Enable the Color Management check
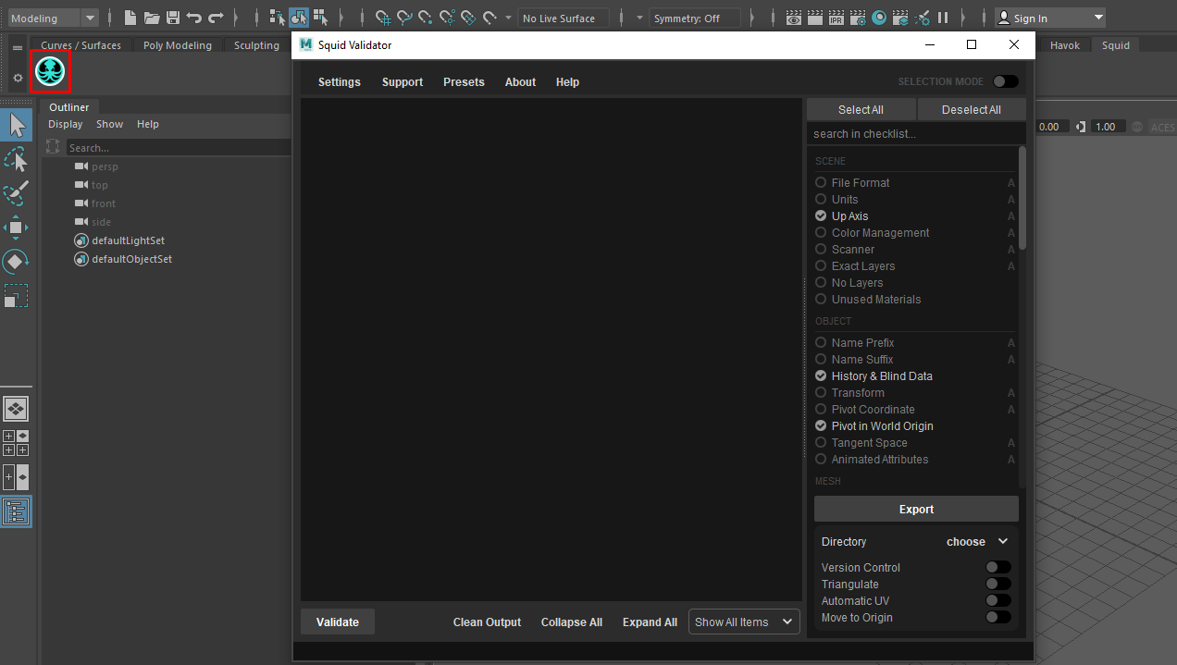This screenshot has height=665, width=1177. pyautogui.click(x=821, y=232)
